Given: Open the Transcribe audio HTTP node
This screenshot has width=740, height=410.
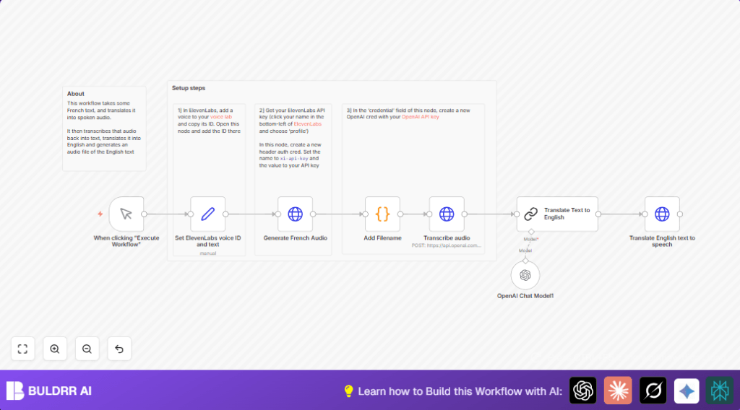Looking at the screenshot, I should tap(447, 214).
